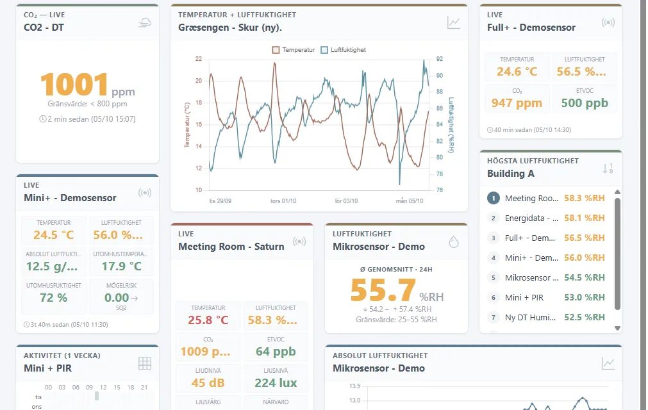Click the 17.9 °C Utomhustemperatur tile
Image resolution: width=648 pixels, height=410 pixels.
[121, 261]
